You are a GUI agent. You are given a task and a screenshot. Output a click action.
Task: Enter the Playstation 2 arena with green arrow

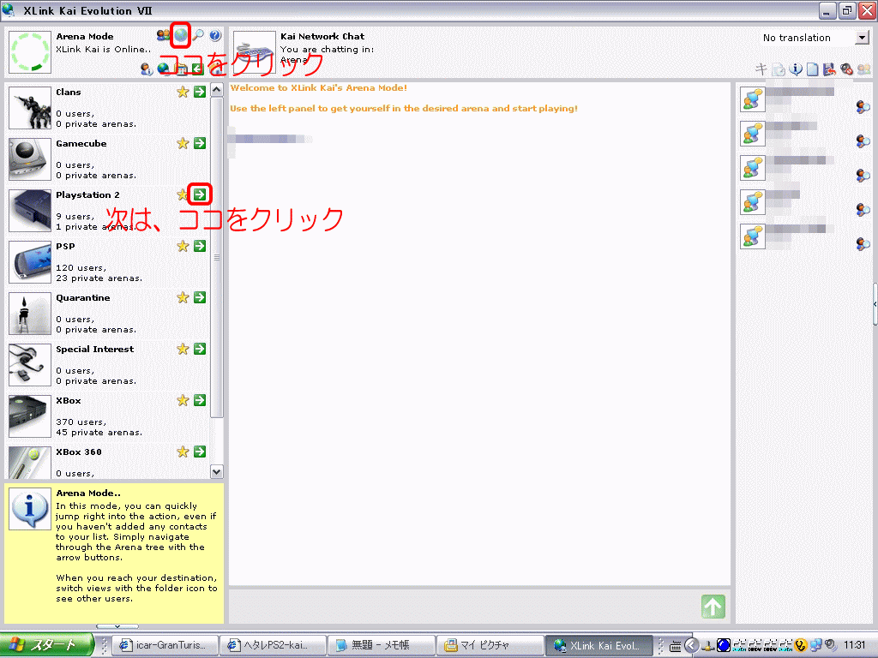pos(200,194)
